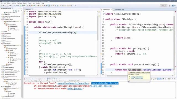This screenshot has height=99, width=177.
Task: Click the Main.java:12 stack trace link
Action: [75, 89]
